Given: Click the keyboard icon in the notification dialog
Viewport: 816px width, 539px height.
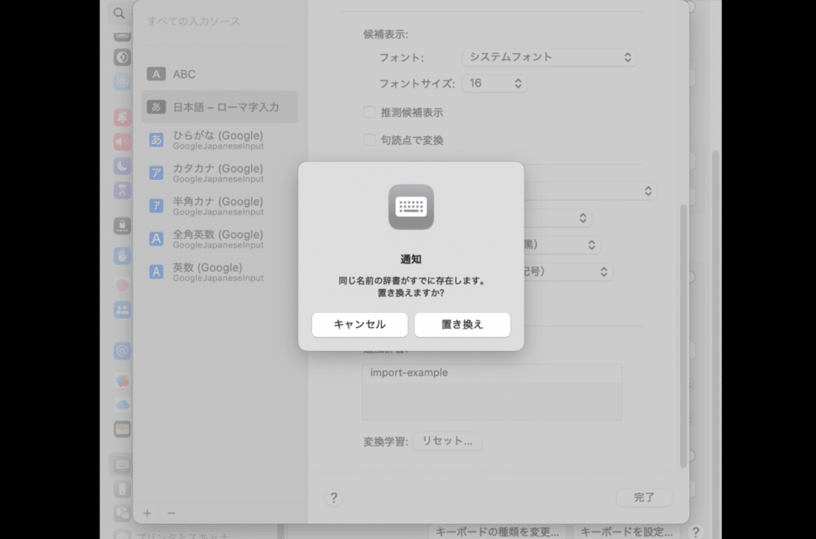Looking at the screenshot, I should click(x=410, y=208).
